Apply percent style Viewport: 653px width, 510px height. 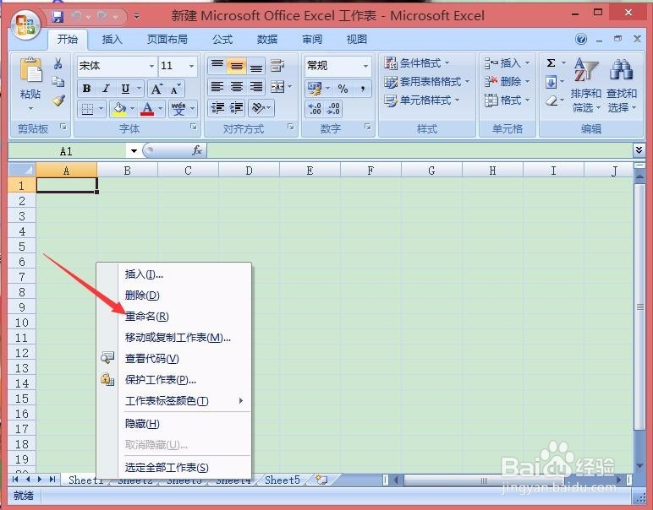343,89
